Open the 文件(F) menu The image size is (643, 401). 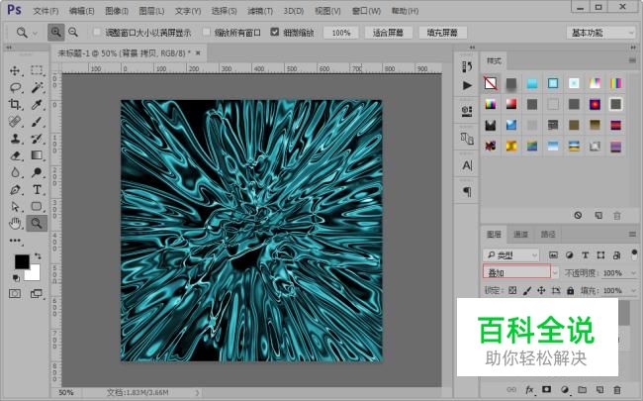click(x=46, y=11)
